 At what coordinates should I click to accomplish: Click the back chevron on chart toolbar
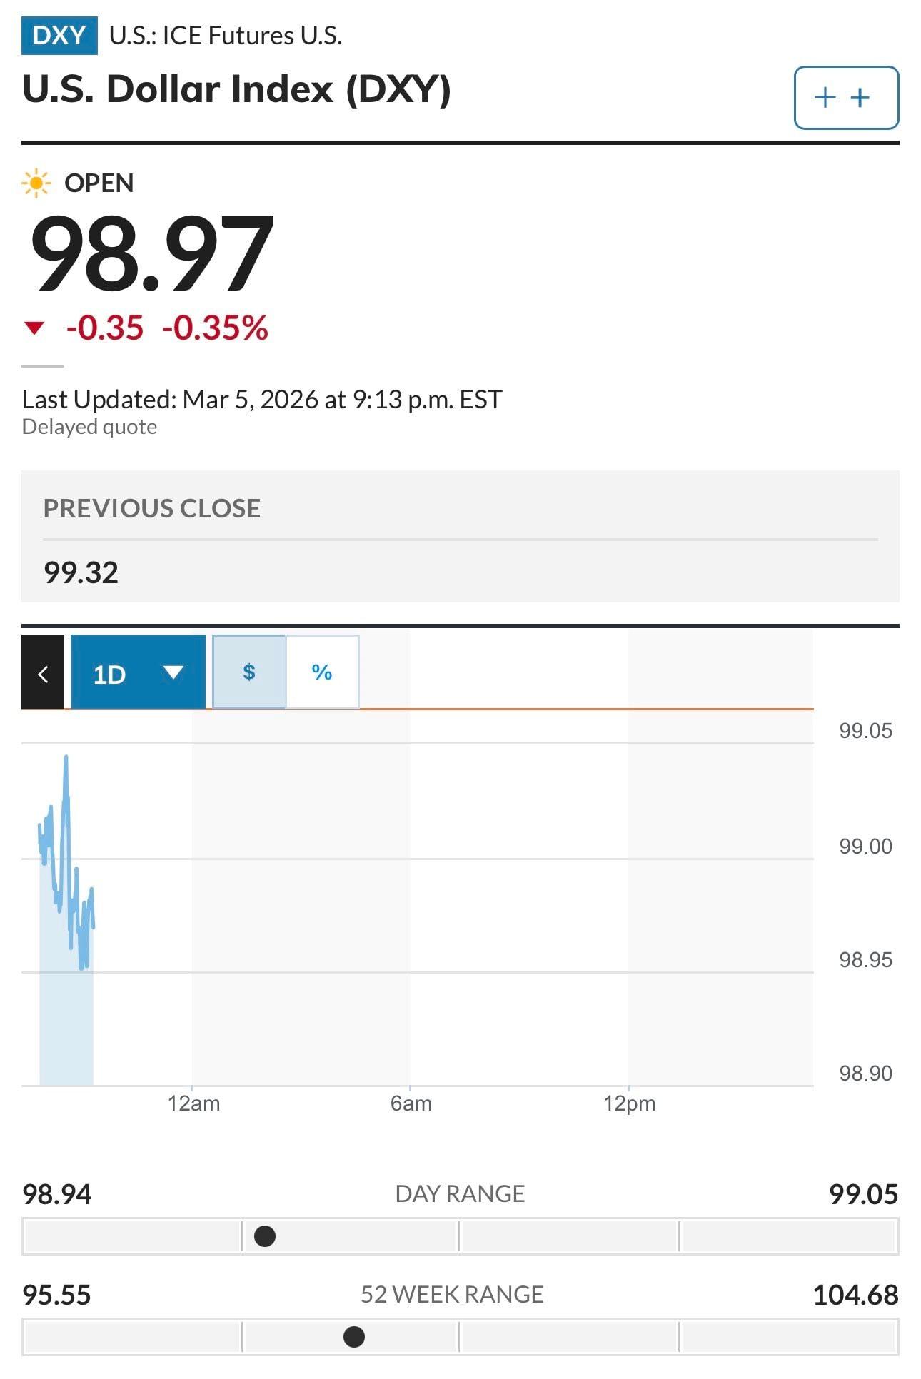tap(43, 673)
